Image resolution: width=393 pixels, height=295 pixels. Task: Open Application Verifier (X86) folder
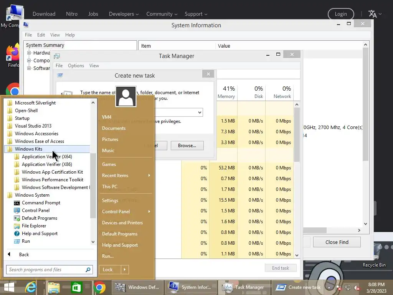click(x=46, y=164)
